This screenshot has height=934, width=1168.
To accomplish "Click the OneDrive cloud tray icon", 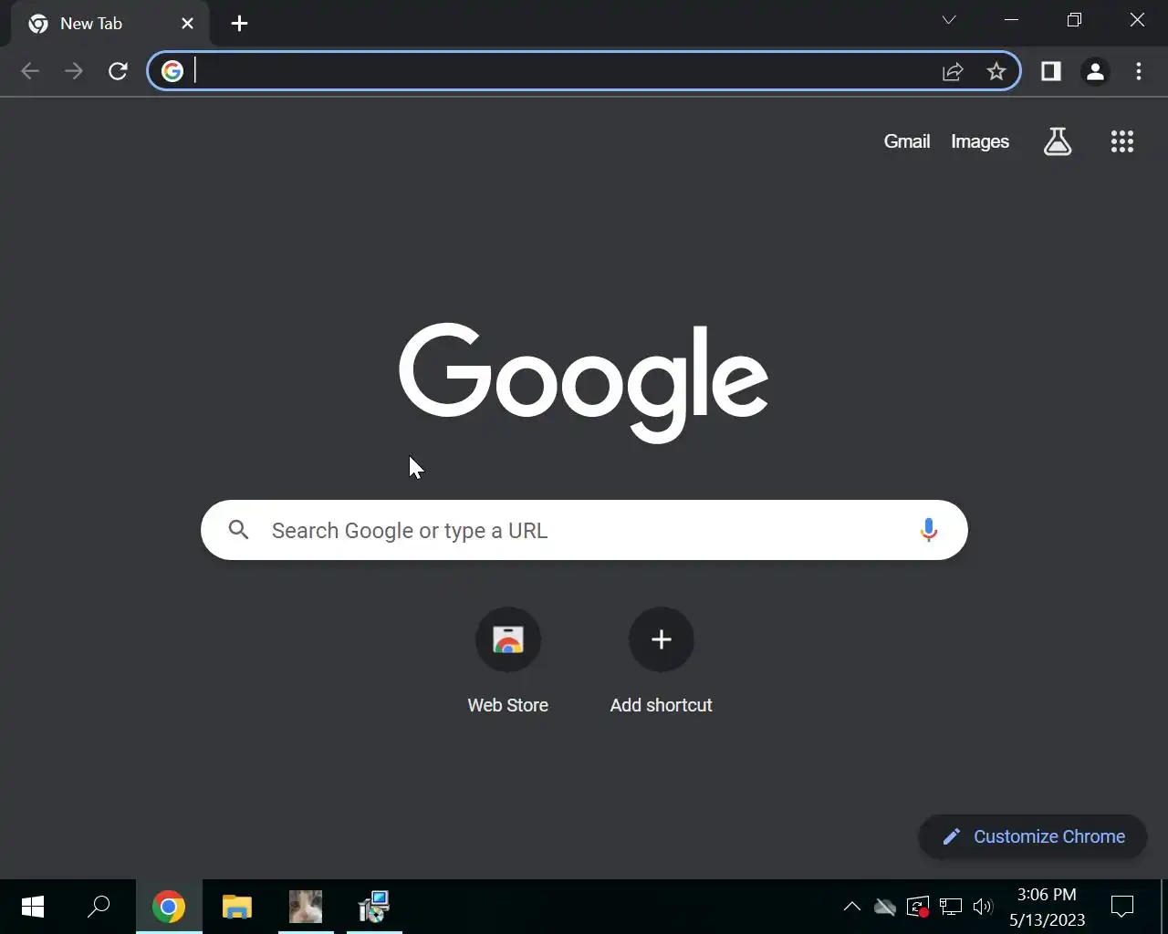I will pos(885,907).
